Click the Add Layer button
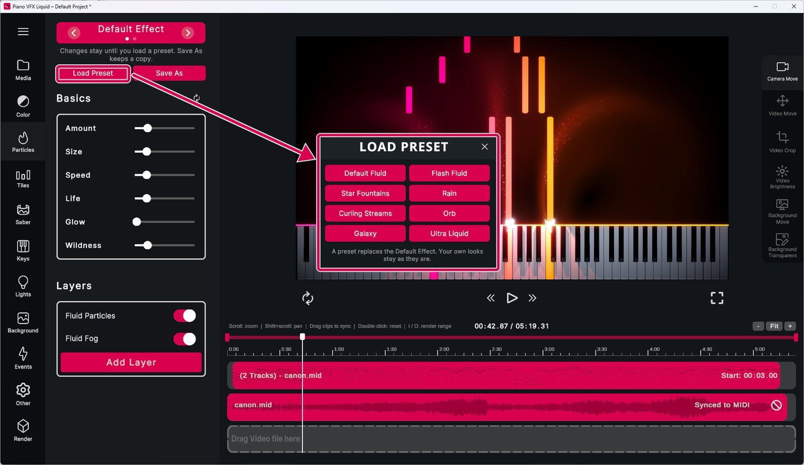This screenshot has width=804, height=465. point(131,363)
